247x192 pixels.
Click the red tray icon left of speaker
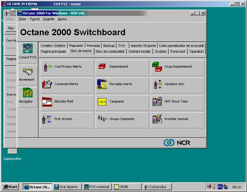[x=209, y=187]
